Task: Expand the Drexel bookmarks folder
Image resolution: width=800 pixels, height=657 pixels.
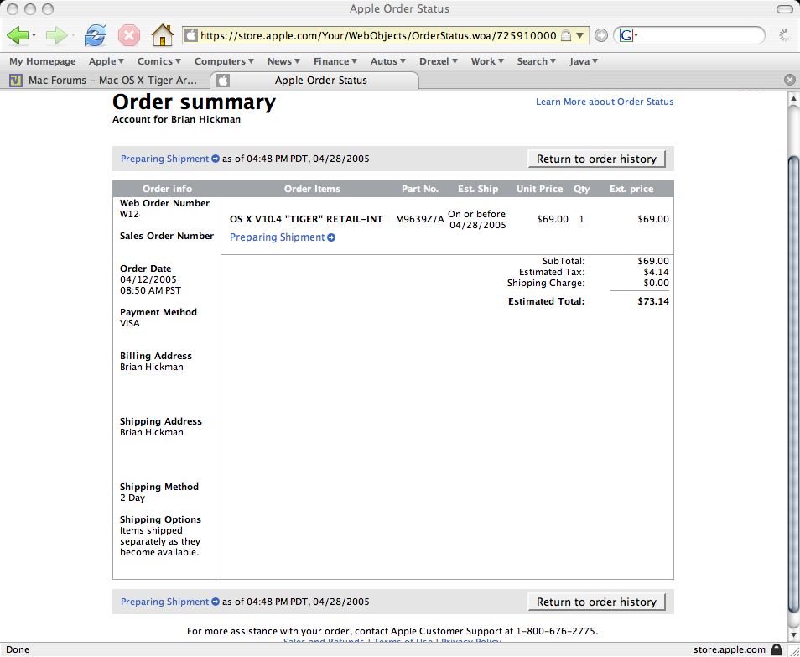Action: pyautogui.click(x=439, y=61)
